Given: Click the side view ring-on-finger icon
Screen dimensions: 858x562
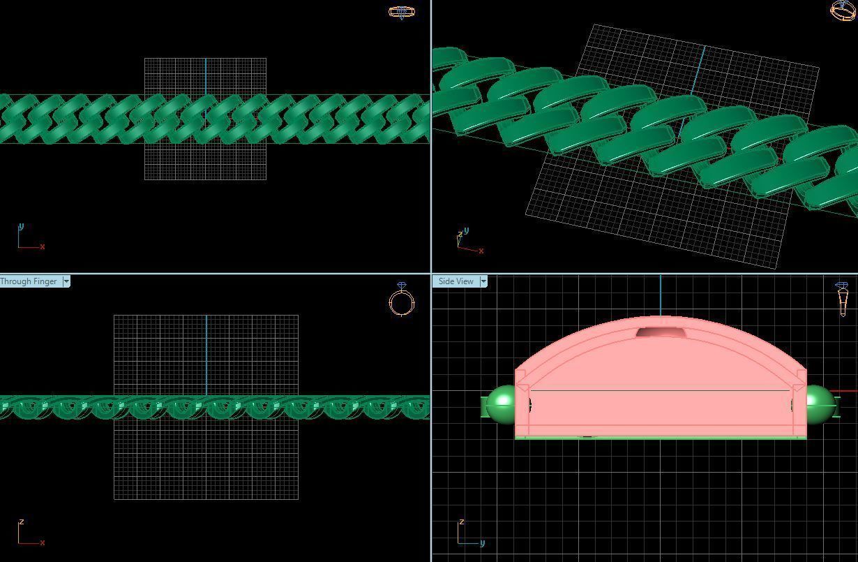Looking at the screenshot, I should [x=842, y=300].
